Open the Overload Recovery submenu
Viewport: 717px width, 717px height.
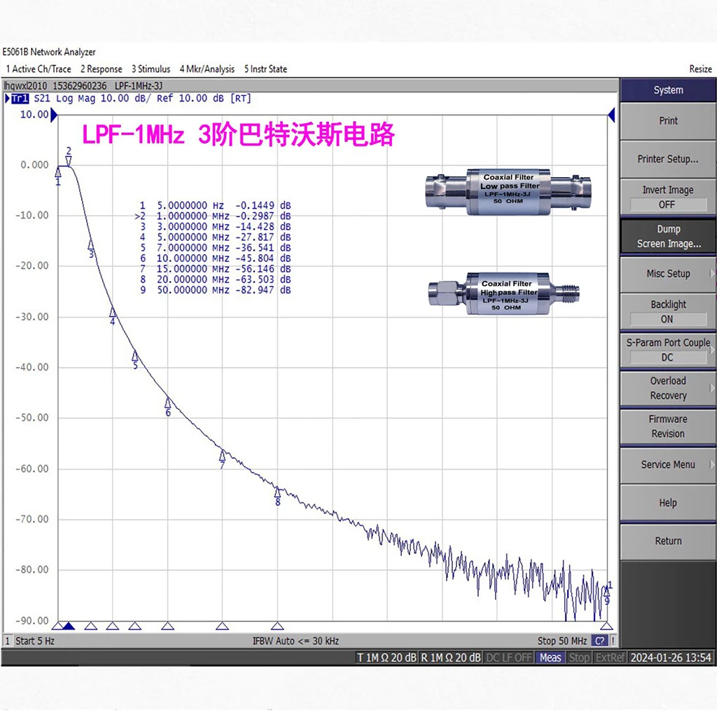point(667,388)
